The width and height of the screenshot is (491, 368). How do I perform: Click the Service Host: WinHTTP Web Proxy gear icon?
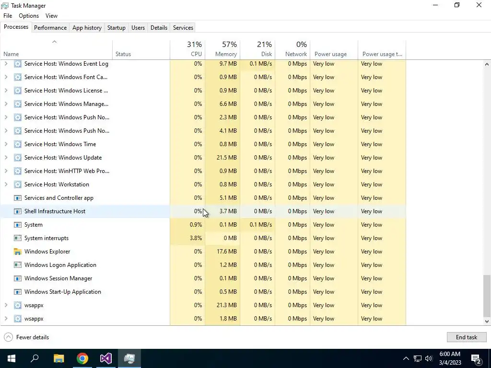tap(18, 171)
